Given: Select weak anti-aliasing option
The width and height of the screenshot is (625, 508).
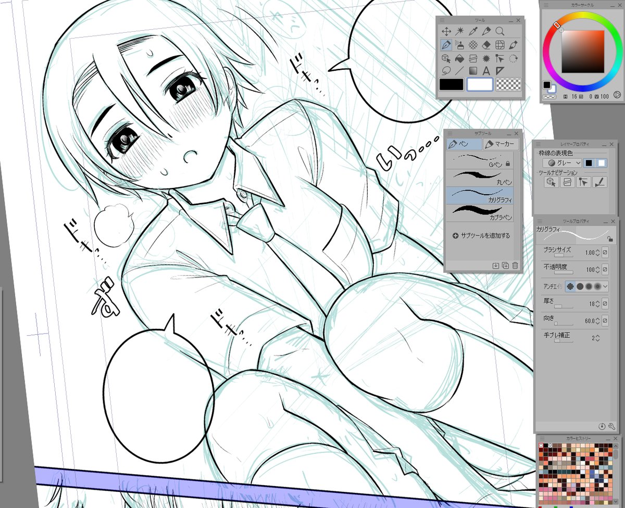Looking at the screenshot, I should (580, 286).
